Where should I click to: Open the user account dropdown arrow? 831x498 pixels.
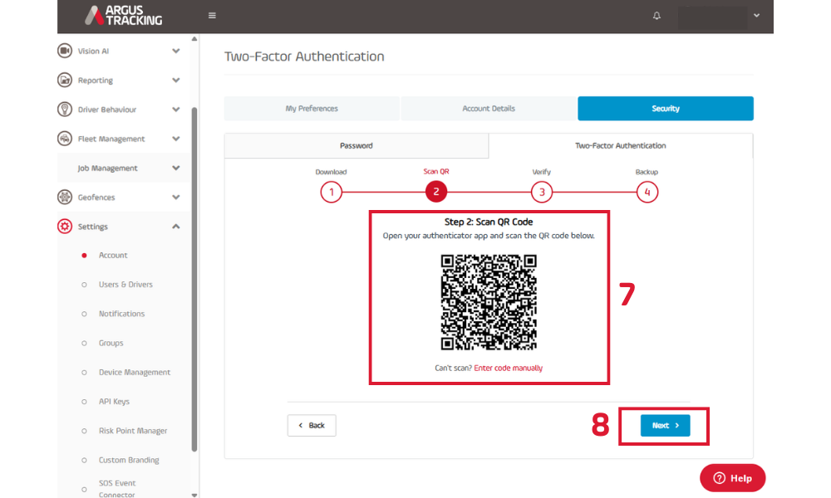(757, 15)
